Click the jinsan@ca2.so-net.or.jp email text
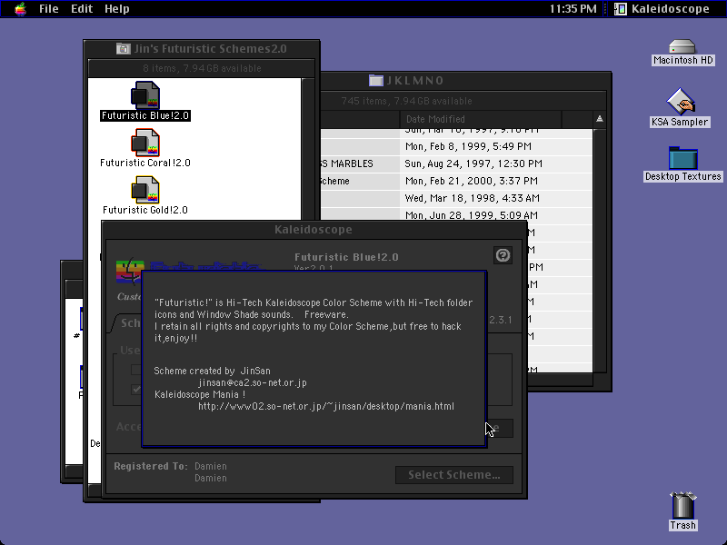The width and height of the screenshot is (727, 545). point(253,382)
